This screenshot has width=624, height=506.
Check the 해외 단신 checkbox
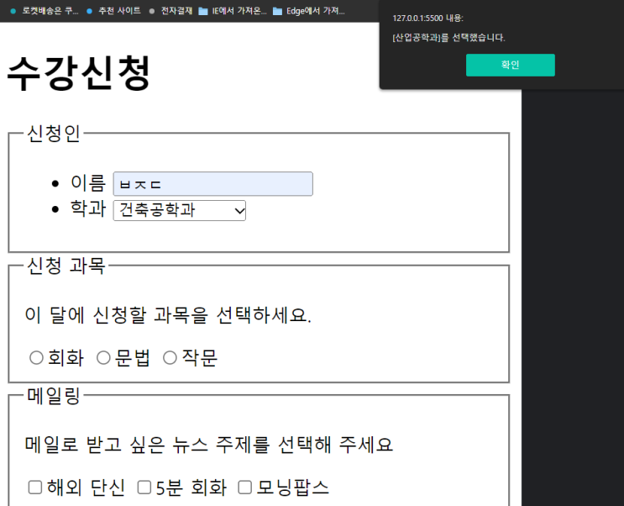[35, 488]
